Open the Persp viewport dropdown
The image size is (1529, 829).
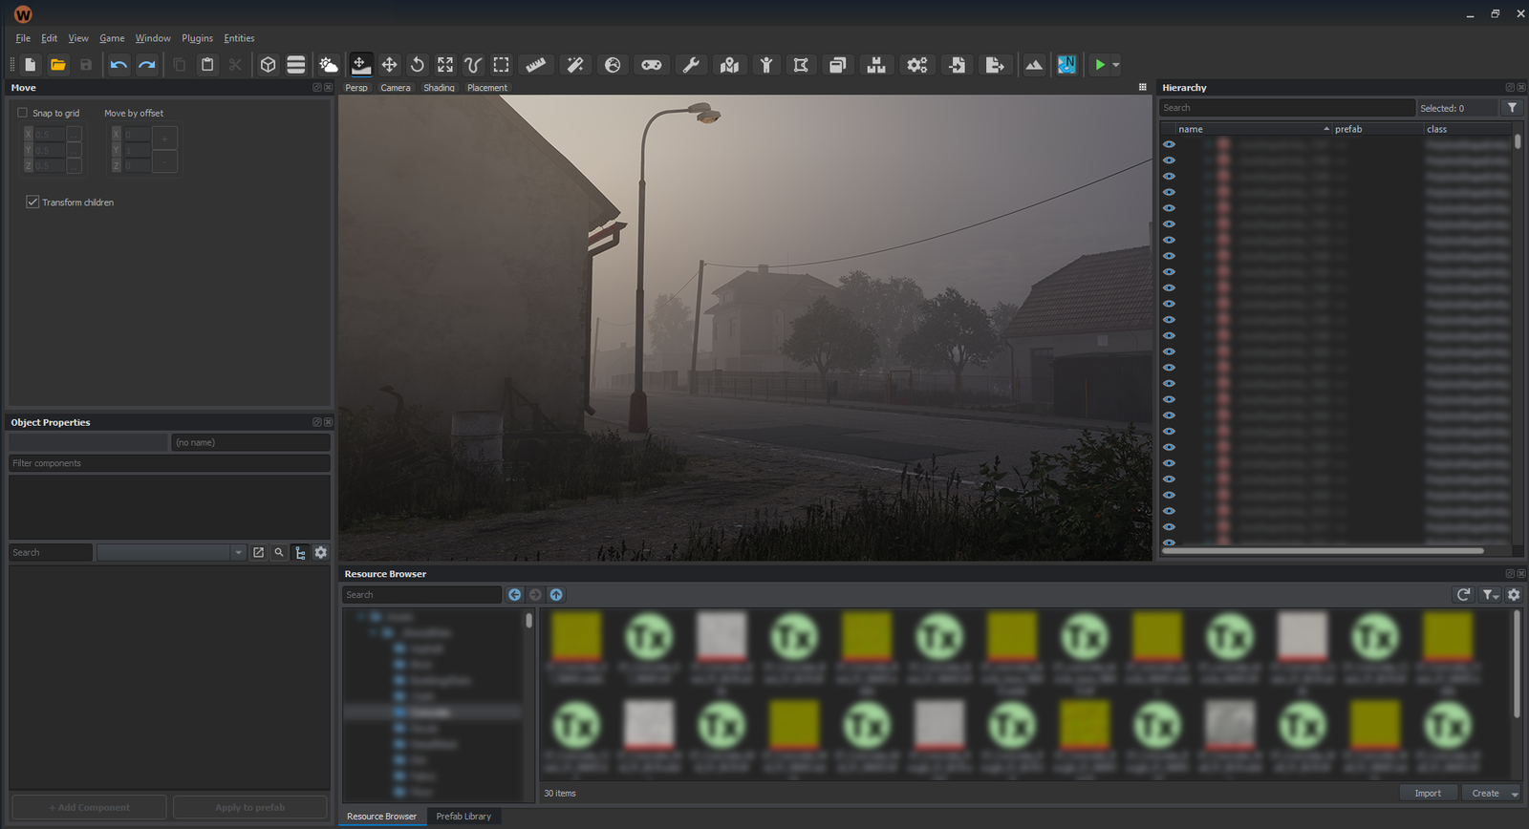[356, 88]
